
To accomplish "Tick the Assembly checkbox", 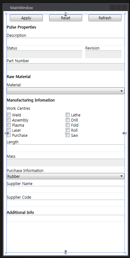I will pyautogui.click(x=9, y=120).
